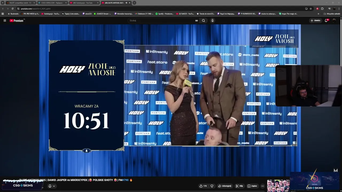Start voice search with microphone icon
Viewport: 342px width, 192px height.
[212, 21]
